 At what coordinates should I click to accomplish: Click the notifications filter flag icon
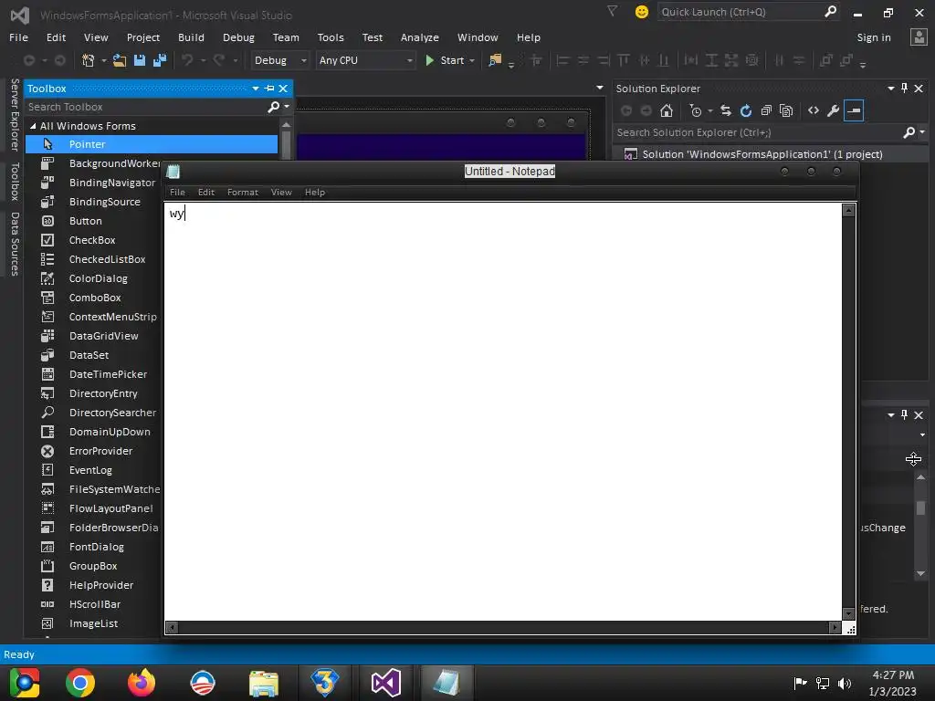[x=612, y=11]
